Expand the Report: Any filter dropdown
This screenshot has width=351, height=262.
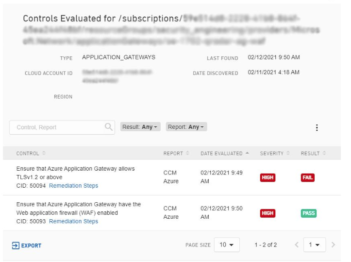tap(187, 127)
